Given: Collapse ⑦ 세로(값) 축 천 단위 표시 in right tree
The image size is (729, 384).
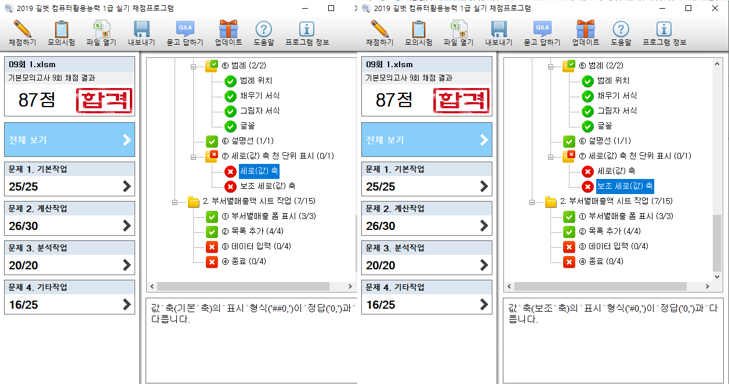Looking at the screenshot, I should point(551,156).
